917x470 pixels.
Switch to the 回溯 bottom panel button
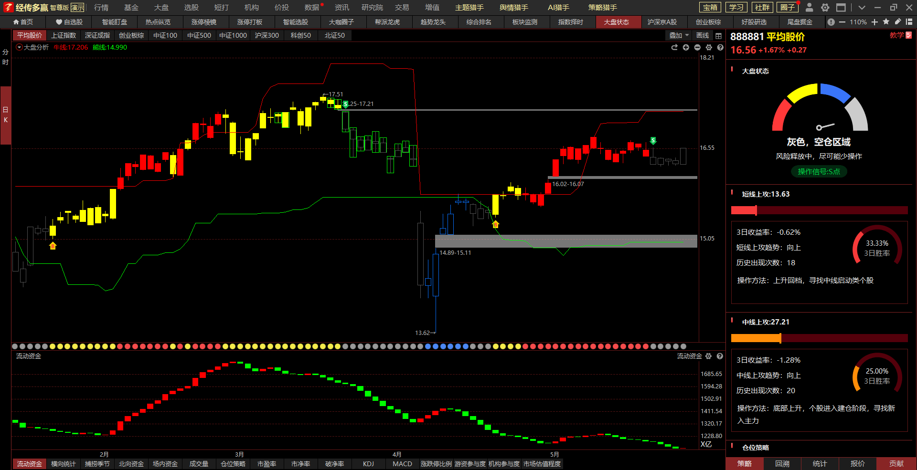[x=782, y=464]
